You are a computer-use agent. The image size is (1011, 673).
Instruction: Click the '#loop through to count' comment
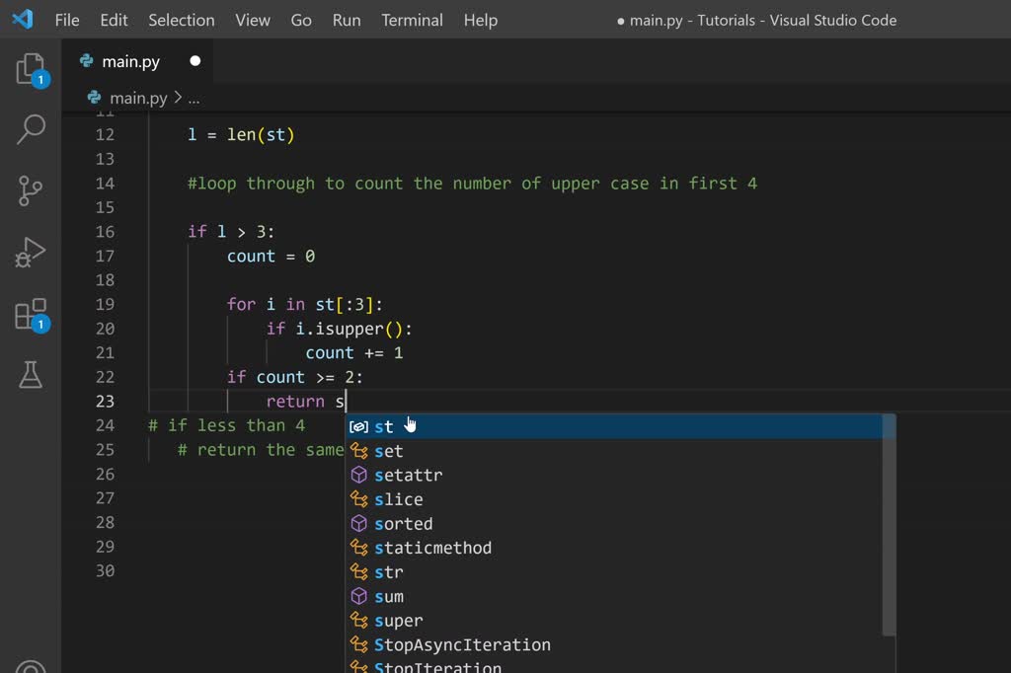click(x=472, y=184)
